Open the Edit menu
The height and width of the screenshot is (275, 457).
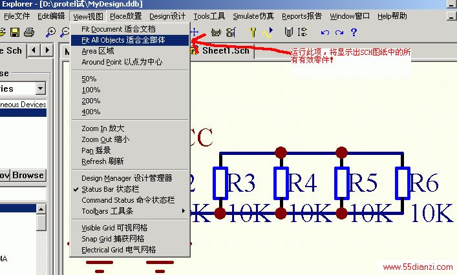pos(51,16)
